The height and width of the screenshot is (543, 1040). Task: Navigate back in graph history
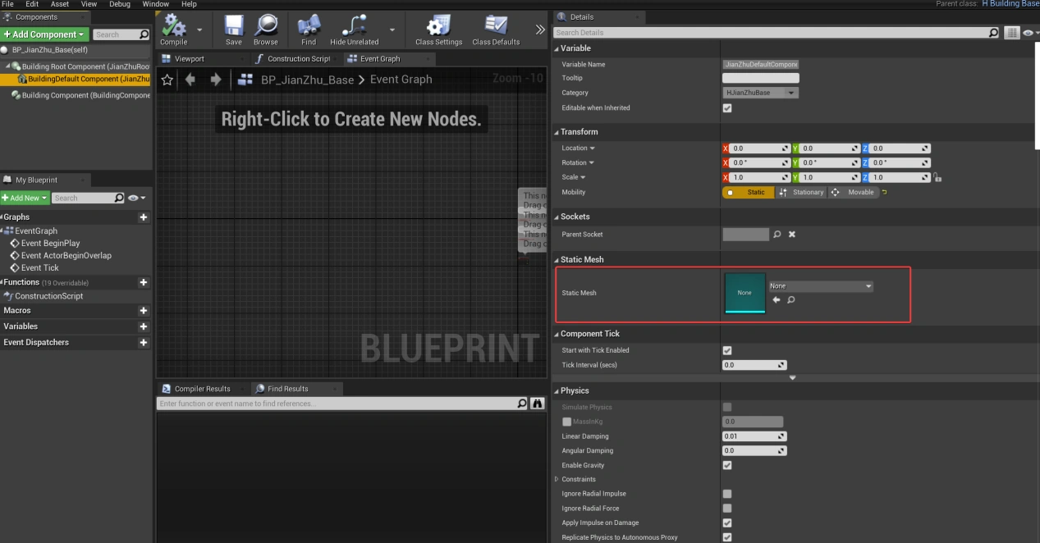[x=190, y=80]
